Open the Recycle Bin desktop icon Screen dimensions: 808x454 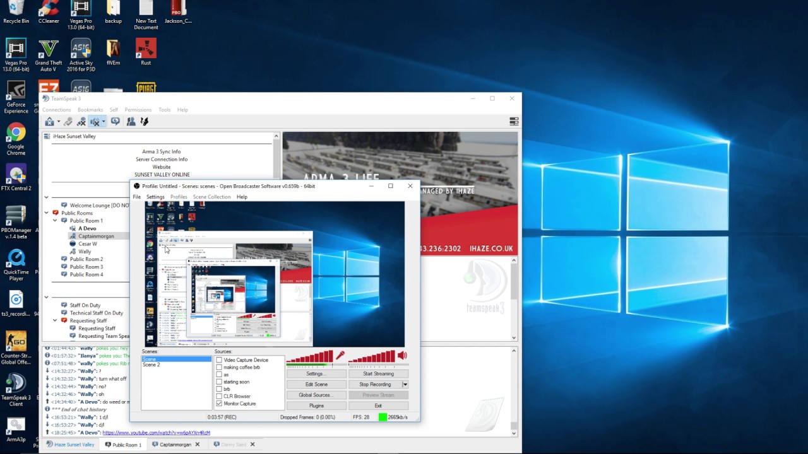coord(16,13)
